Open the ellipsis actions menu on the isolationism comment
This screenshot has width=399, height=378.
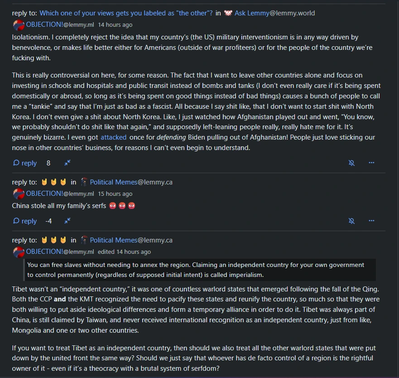point(371,163)
